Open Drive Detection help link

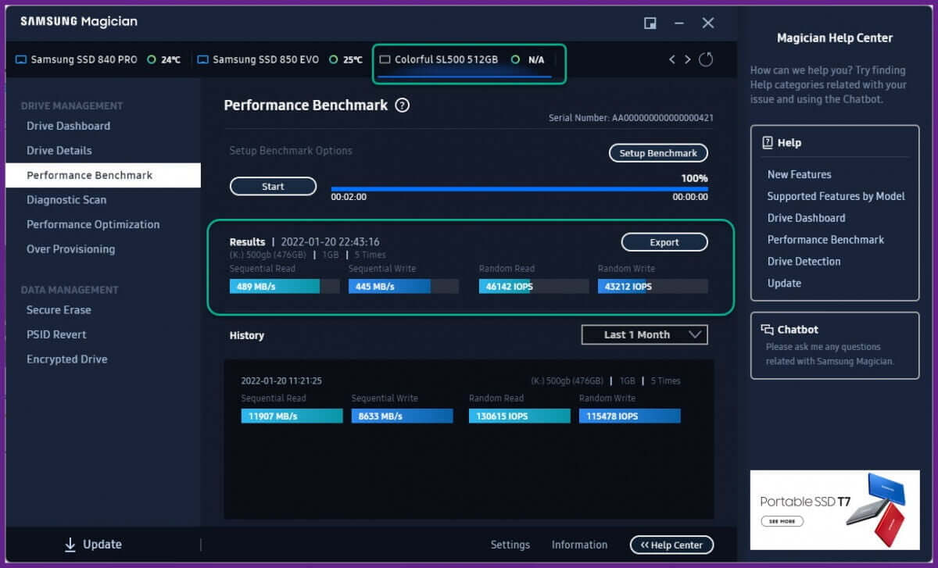tap(804, 262)
